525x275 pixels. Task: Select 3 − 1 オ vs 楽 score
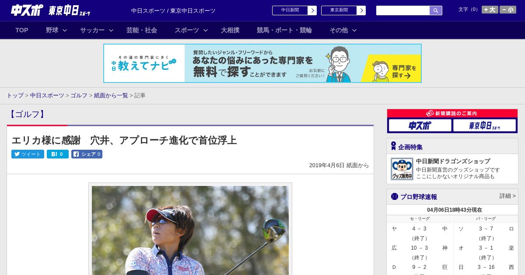click(x=486, y=248)
